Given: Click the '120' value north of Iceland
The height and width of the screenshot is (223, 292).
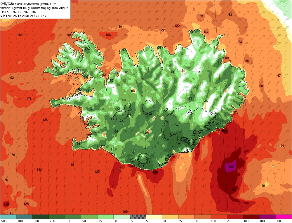Looking at the screenshot, I should [x=177, y=26].
